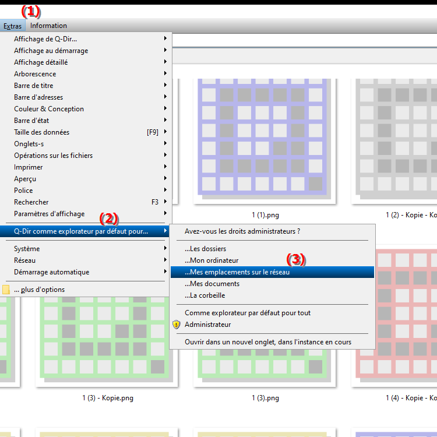
Task: Open Arborescence submenu
Action: tap(85, 74)
